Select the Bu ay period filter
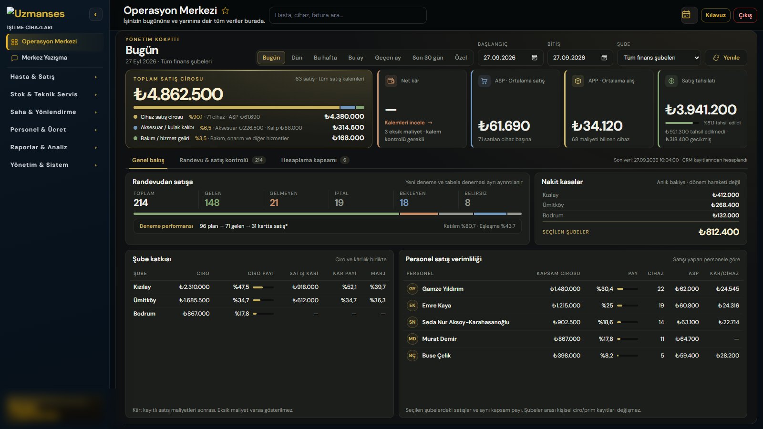763x429 pixels. click(x=356, y=58)
